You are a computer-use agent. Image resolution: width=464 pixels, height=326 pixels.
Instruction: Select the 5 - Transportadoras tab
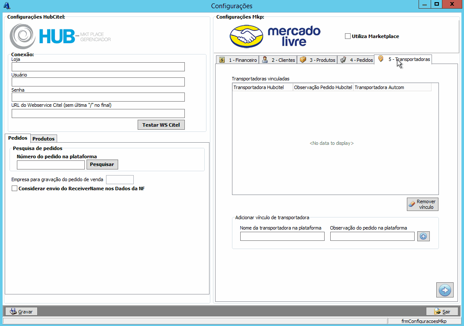click(403, 59)
